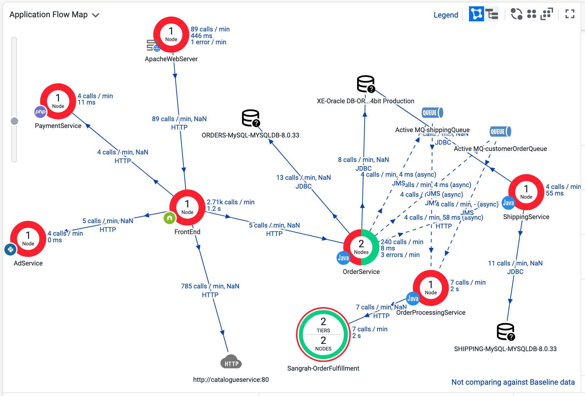
Task: Choose the four-dot grid layout icon
Action: (531, 14)
